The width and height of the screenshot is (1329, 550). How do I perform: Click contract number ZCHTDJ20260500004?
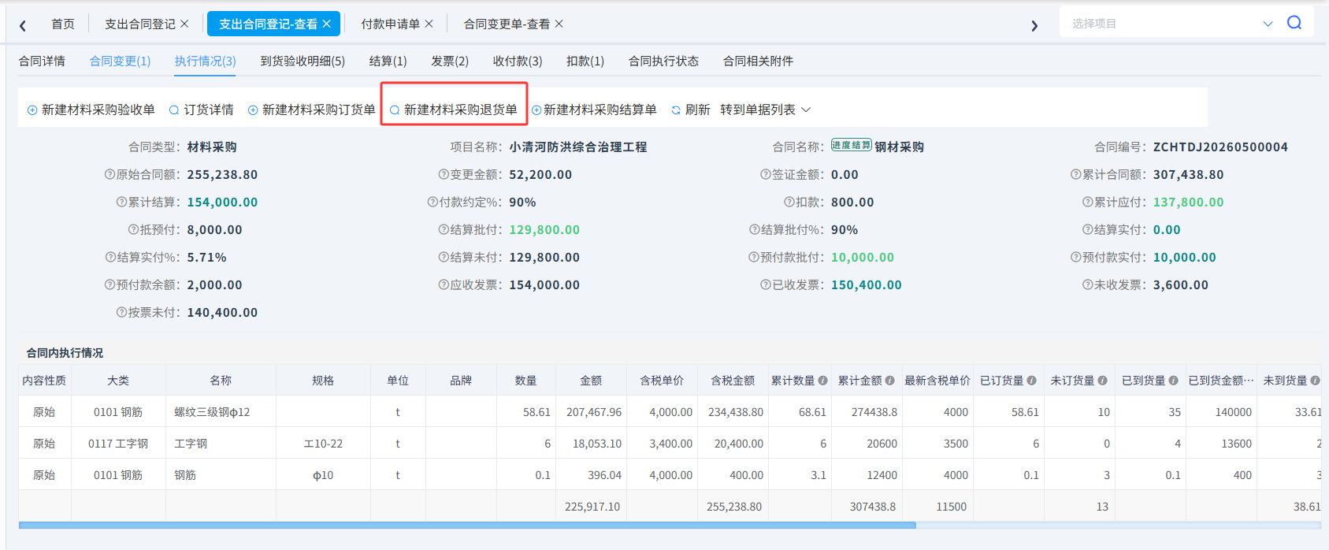point(1220,147)
